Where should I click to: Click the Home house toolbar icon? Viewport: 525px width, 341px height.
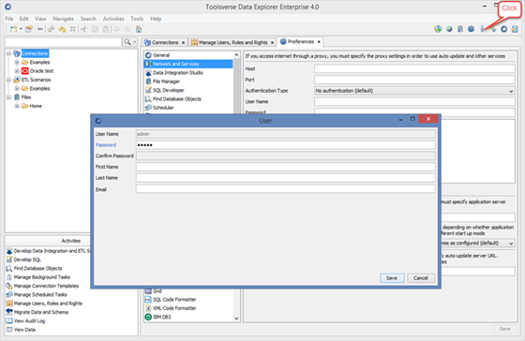139,29
